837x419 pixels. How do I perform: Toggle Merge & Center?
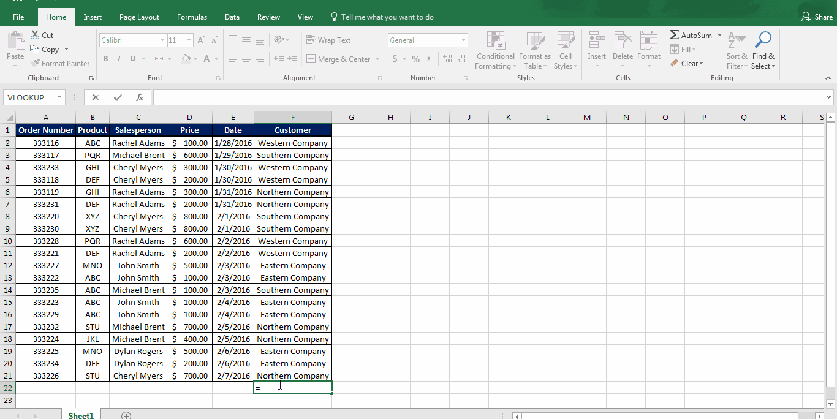pyautogui.click(x=339, y=59)
